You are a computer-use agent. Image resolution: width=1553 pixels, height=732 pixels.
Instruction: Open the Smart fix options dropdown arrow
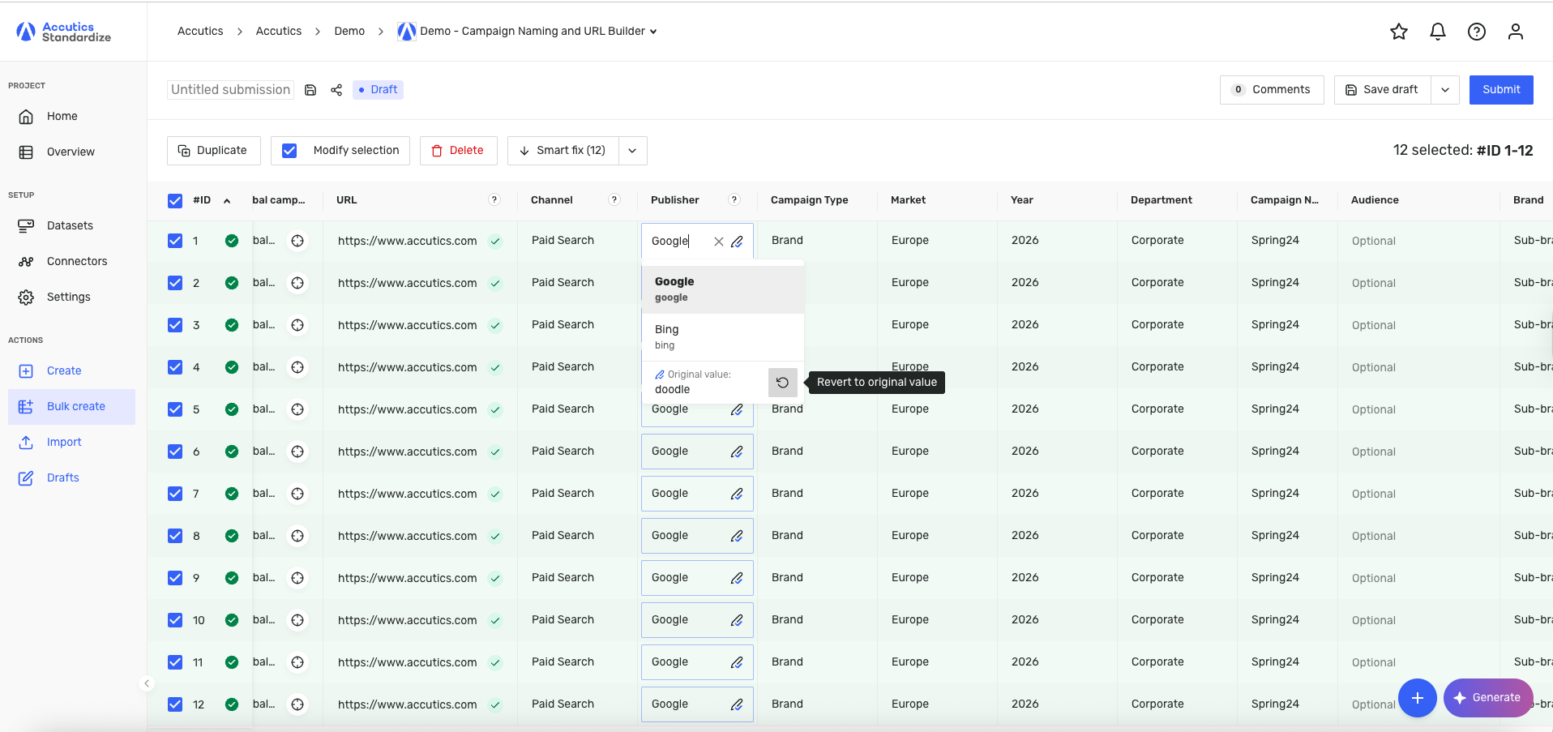[632, 151]
